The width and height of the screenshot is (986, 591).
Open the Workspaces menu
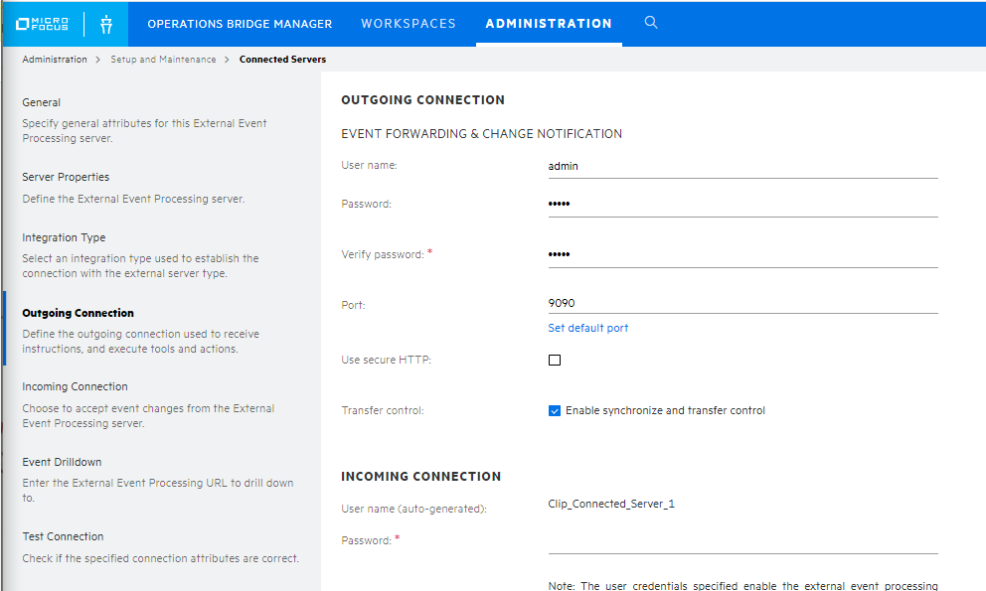pyautogui.click(x=409, y=23)
